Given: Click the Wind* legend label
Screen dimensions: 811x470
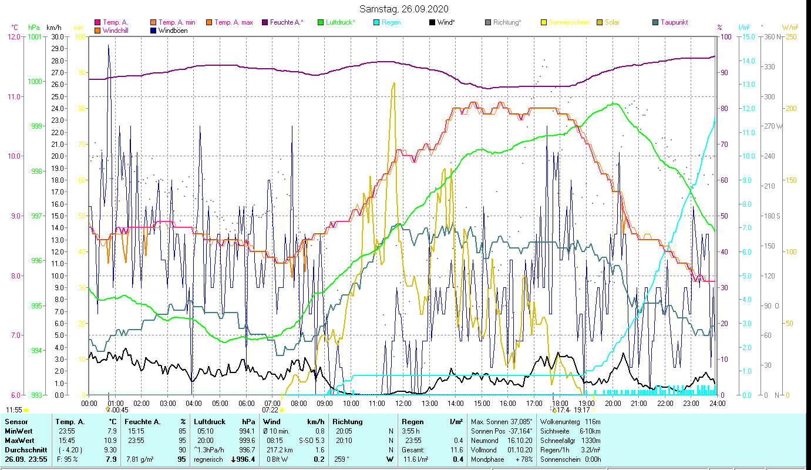Looking at the screenshot, I should (x=447, y=22).
